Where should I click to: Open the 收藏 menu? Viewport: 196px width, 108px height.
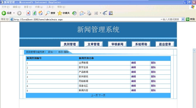pyautogui.click(x=39, y=7)
